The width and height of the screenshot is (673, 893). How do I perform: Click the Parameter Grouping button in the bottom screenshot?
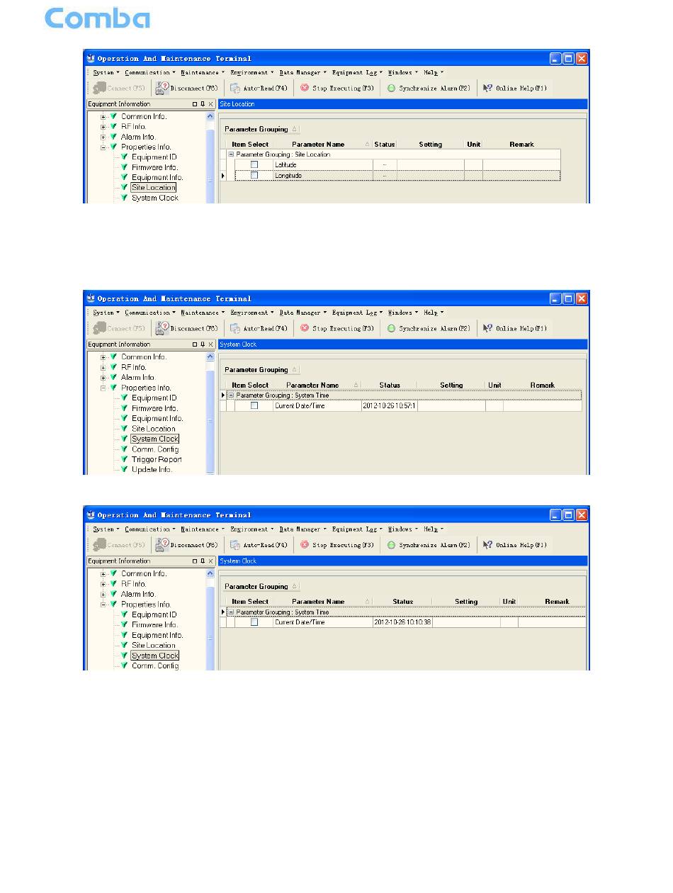pyautogui.click(x=261, y=587)
